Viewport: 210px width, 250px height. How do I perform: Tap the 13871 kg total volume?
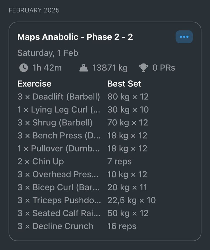click(110, 68)
